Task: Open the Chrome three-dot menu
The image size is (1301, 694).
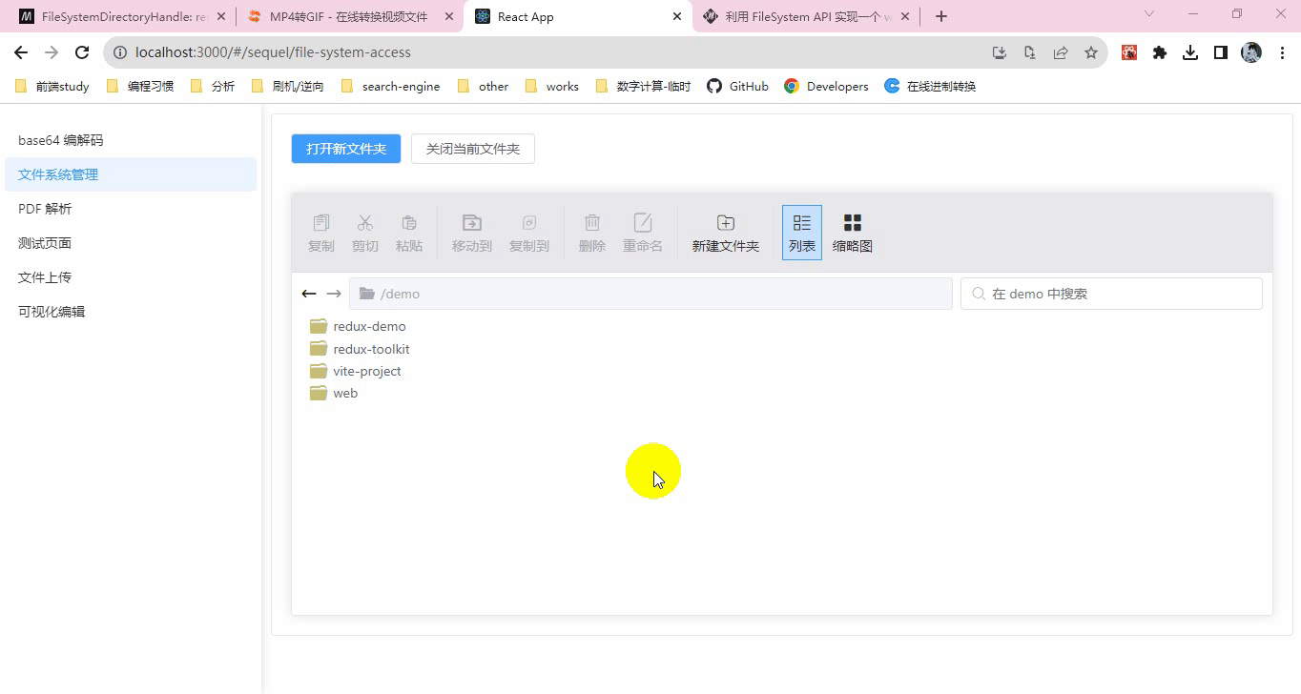Action: (x=1281, y=52)
